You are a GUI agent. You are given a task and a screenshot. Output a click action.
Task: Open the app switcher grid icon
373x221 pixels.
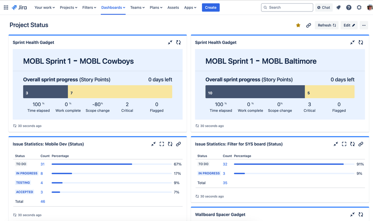pyautogui.click(x=6, y=7)
